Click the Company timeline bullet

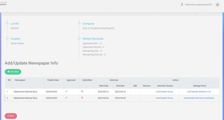[x=79, y=23]
